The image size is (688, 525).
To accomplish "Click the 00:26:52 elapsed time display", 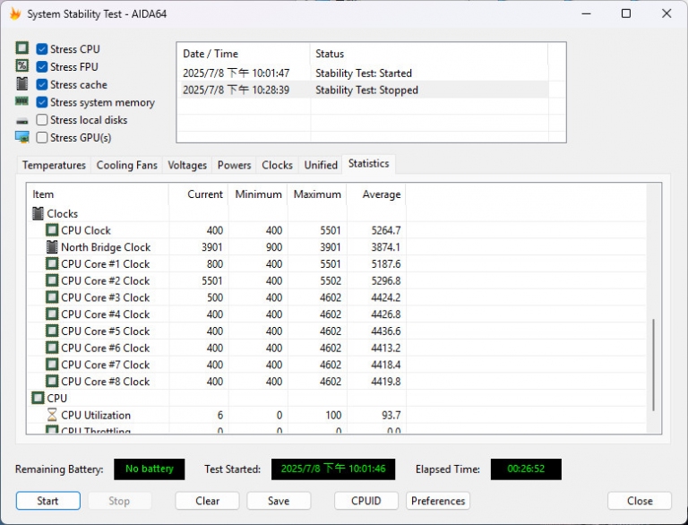I will coord(526,469).
